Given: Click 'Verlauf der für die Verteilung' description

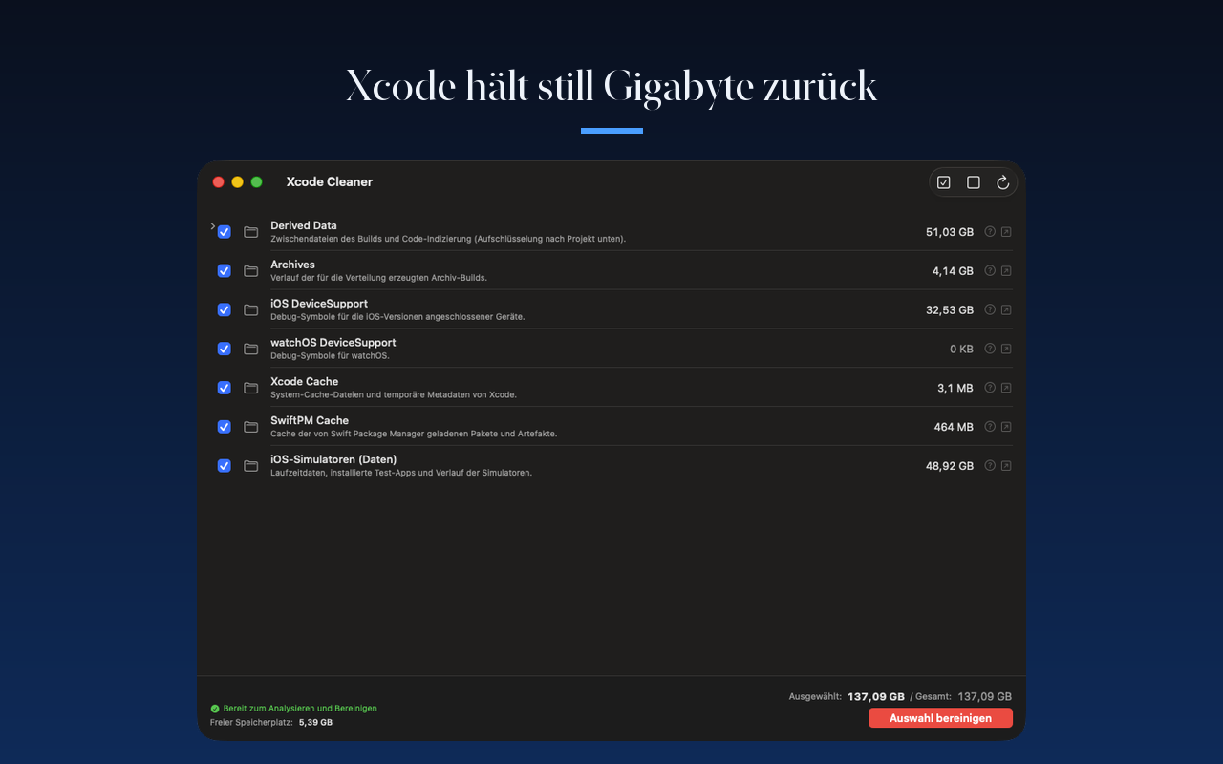Looking at the screenshot, I should tap(378, 278).
